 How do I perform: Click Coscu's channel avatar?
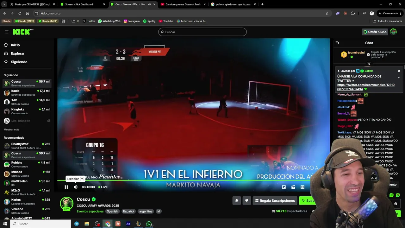tap(67, 204)
